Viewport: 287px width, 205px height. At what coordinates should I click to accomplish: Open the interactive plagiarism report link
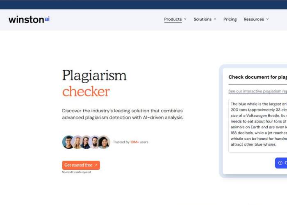(257, 91)
